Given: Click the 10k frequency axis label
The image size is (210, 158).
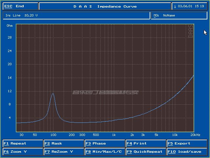Looking at the screenshot, I should pyautogui.click(x=175, y=135).
